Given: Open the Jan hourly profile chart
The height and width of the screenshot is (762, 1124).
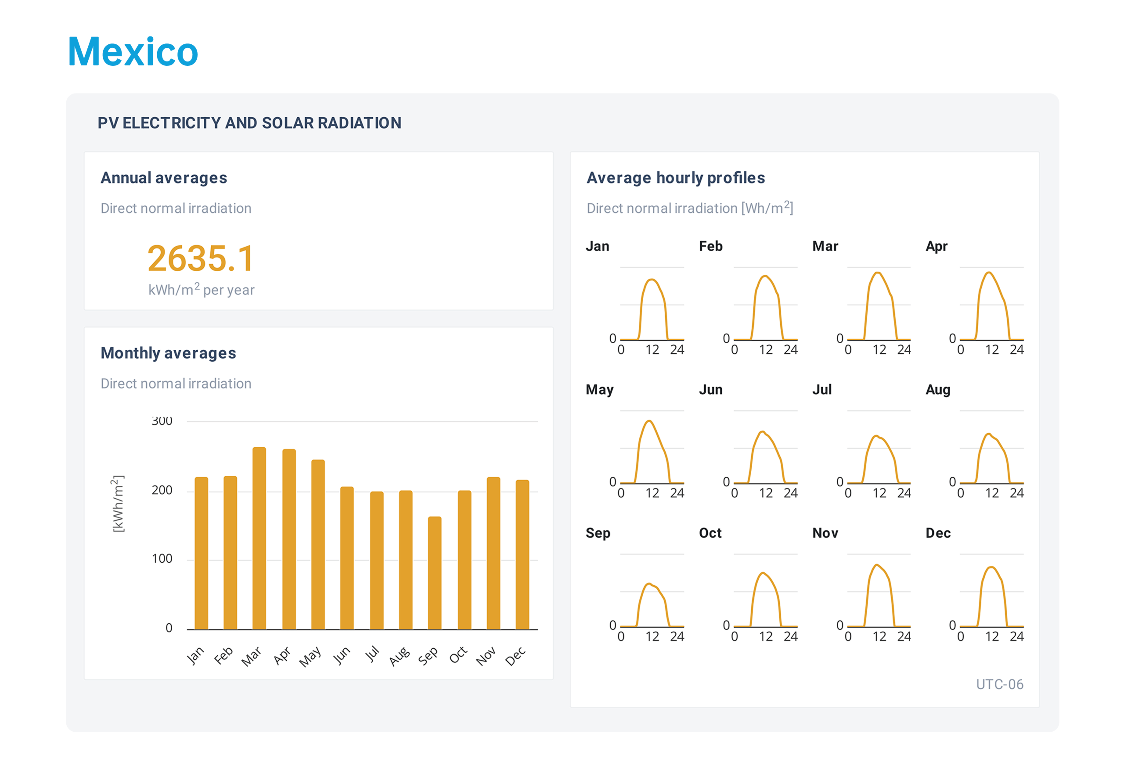Looking at the screenshot, I should pos(652,304).
